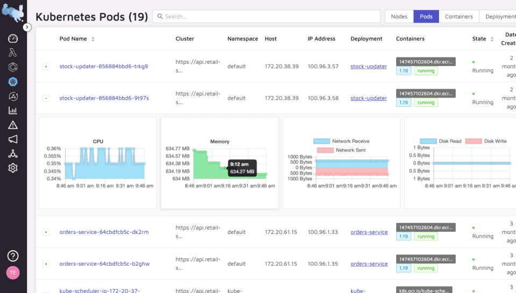Screen dimensions: 516x293
Task: Expand row stock-updater-856884bbd6-trkg9
Action: click(46, 67)
